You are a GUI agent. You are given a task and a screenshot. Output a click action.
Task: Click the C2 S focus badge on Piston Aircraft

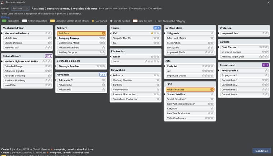coord(48,56)
